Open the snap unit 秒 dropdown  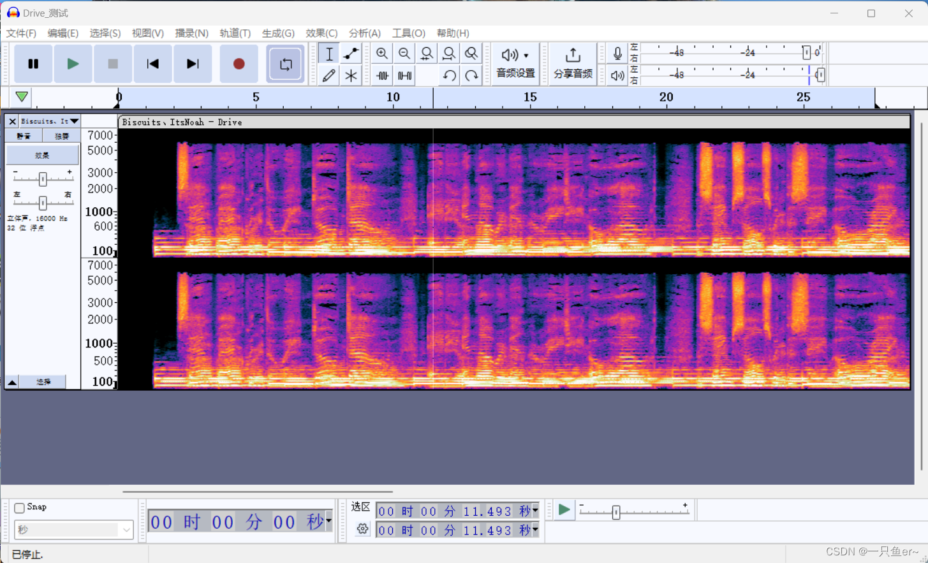pos(73,529)
